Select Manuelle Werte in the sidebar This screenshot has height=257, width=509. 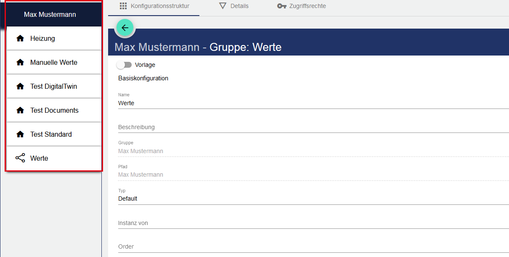(x=54, y=62)
